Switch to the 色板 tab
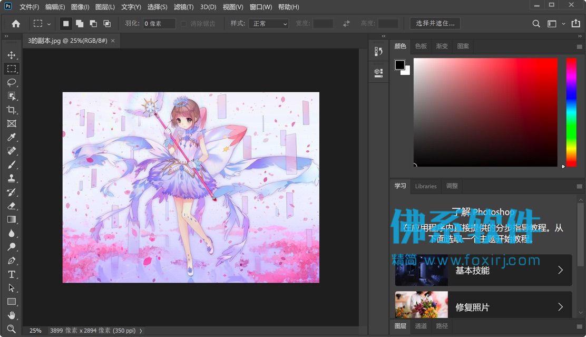This screenshot has width=586, height=337. [421, 46]
